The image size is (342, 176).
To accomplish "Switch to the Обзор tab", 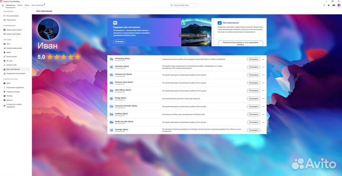I will [x=27, y=5].
